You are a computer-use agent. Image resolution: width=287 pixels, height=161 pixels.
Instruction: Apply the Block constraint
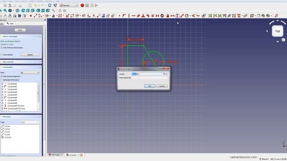pos(162,16)
